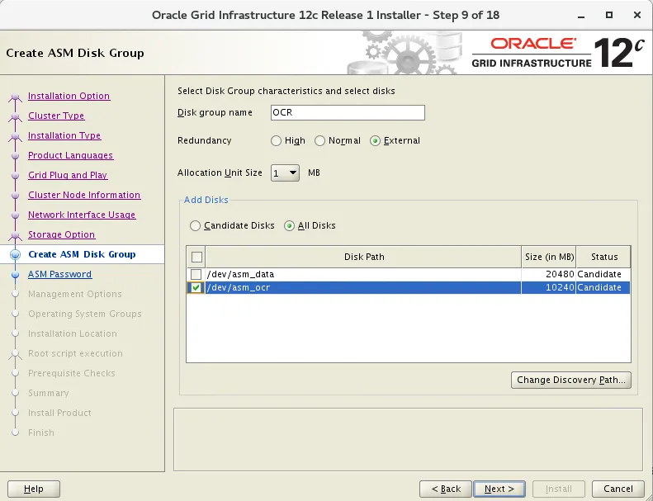Click Candidate status of asm_ocr row

click(x=603, y=287)
